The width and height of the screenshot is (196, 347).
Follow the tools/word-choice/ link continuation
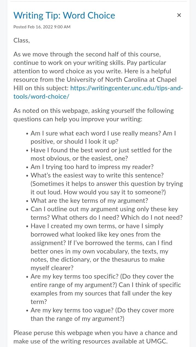pyautogui.click(x=41, y=96)
